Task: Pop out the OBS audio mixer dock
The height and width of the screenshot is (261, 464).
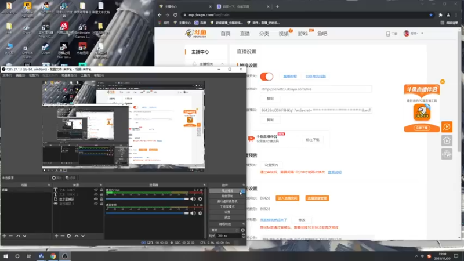Action: tap(204, 185)
